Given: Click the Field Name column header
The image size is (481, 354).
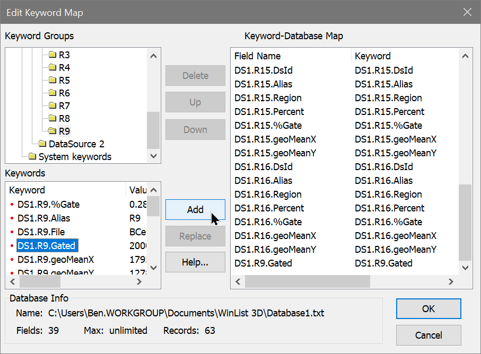Looking at the screenshot, I should click(x=257, y=56).
